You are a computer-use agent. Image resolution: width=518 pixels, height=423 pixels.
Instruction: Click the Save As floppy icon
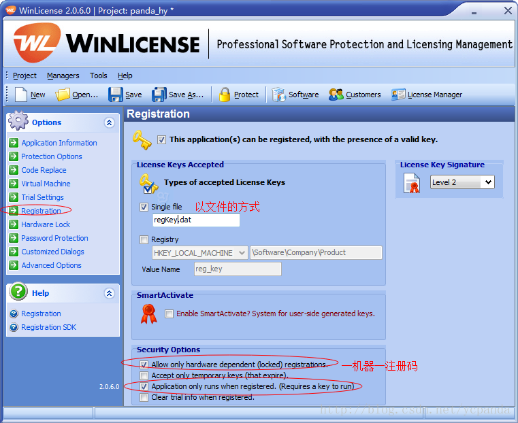point(159,95)
